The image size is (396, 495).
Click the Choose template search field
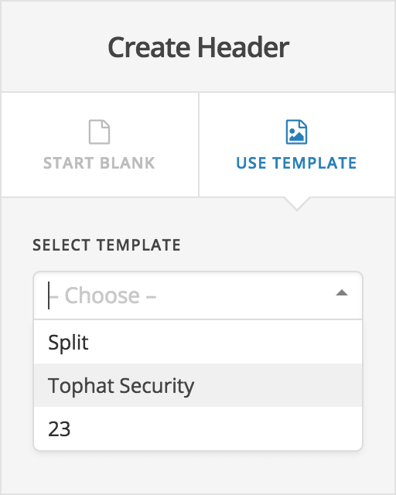pyautogui.click(x=198, y=295)
